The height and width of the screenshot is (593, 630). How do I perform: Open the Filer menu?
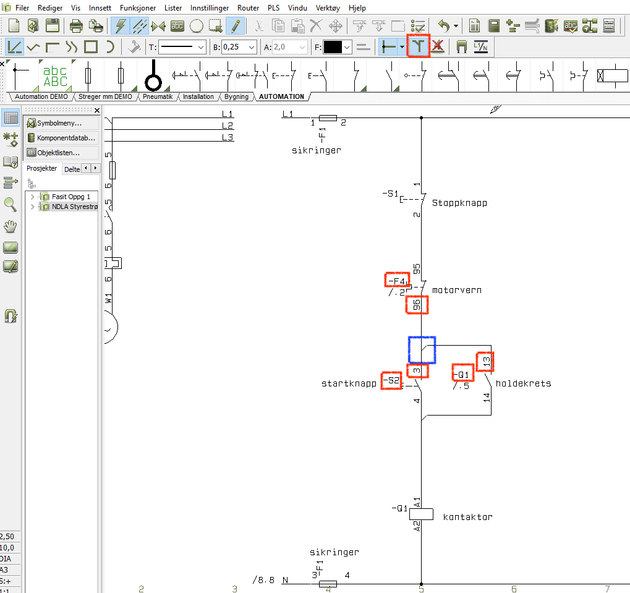click(x=22, y=8)
